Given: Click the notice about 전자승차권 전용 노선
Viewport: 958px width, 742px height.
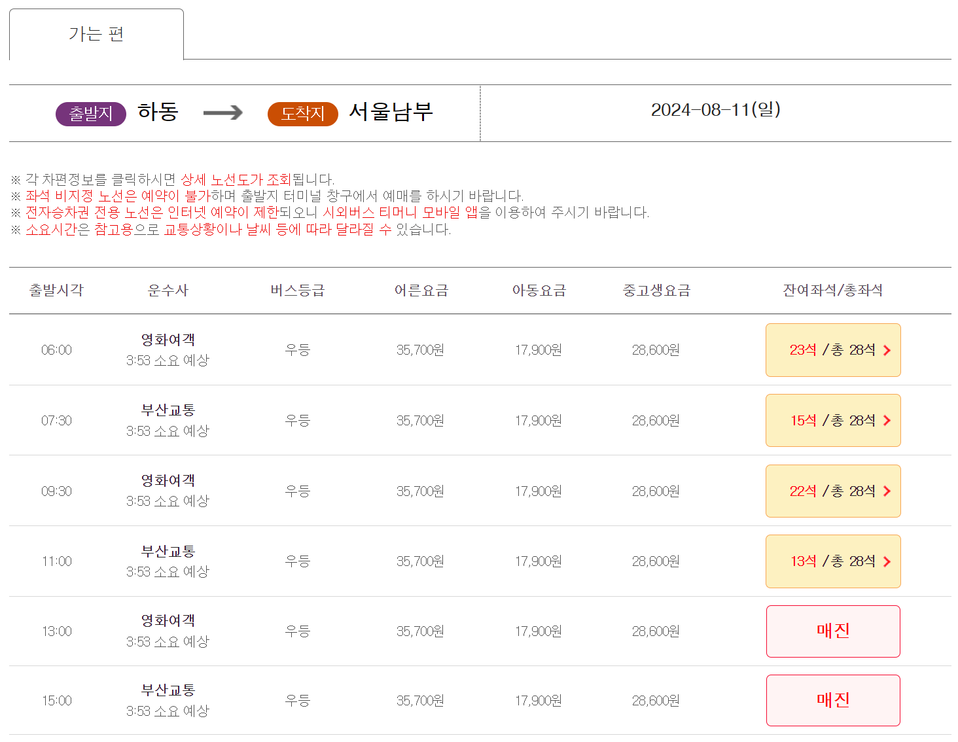Looking at the screenshot, I should (330, 212).
